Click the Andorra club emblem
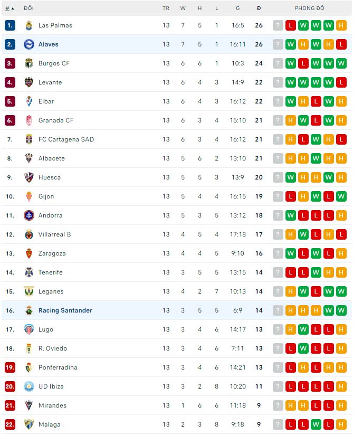Image resolution: width=353 pixels, height=435 pixels. click(28, 215)
